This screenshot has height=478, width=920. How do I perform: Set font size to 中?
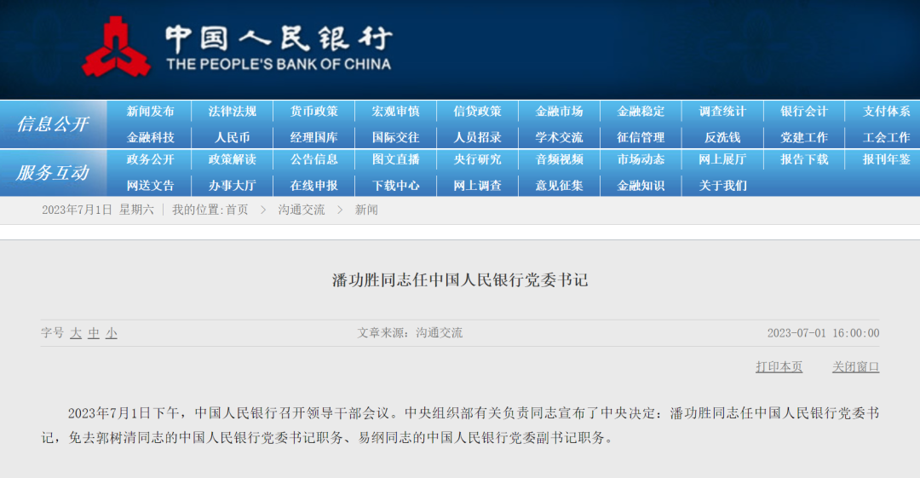point(94,333)
